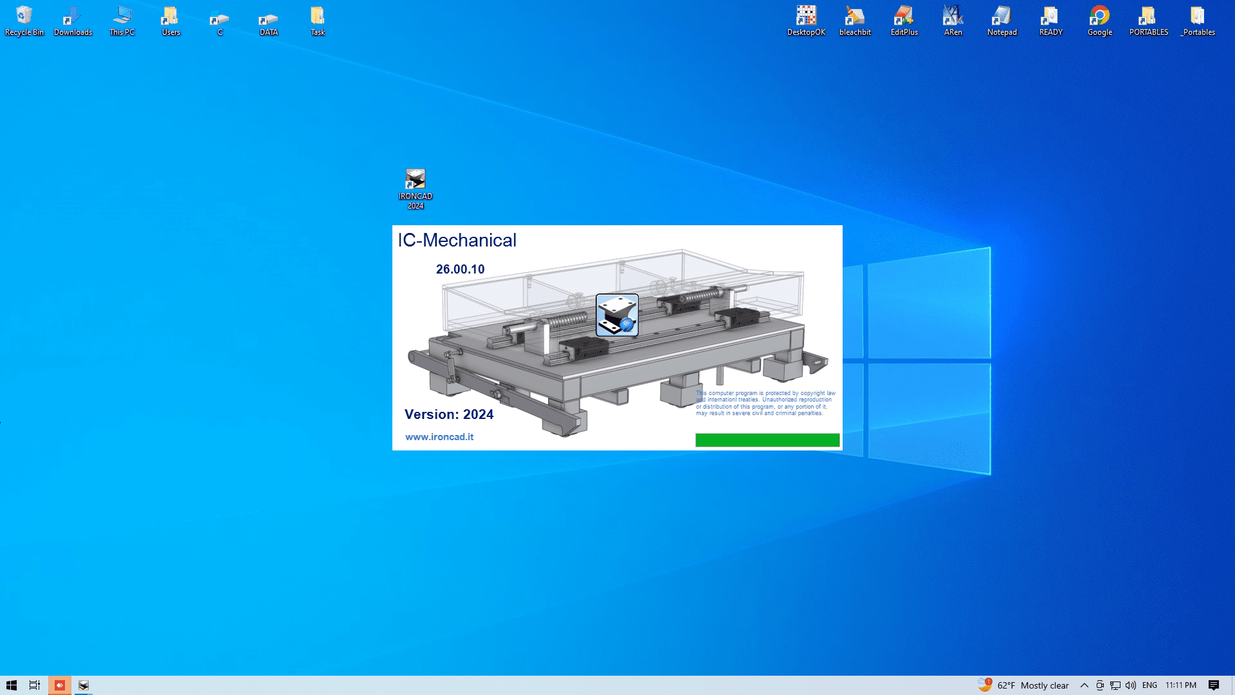1235x695 pixels.
Task: Select the bleachbit shortcut icon
Action: point(855,21)
